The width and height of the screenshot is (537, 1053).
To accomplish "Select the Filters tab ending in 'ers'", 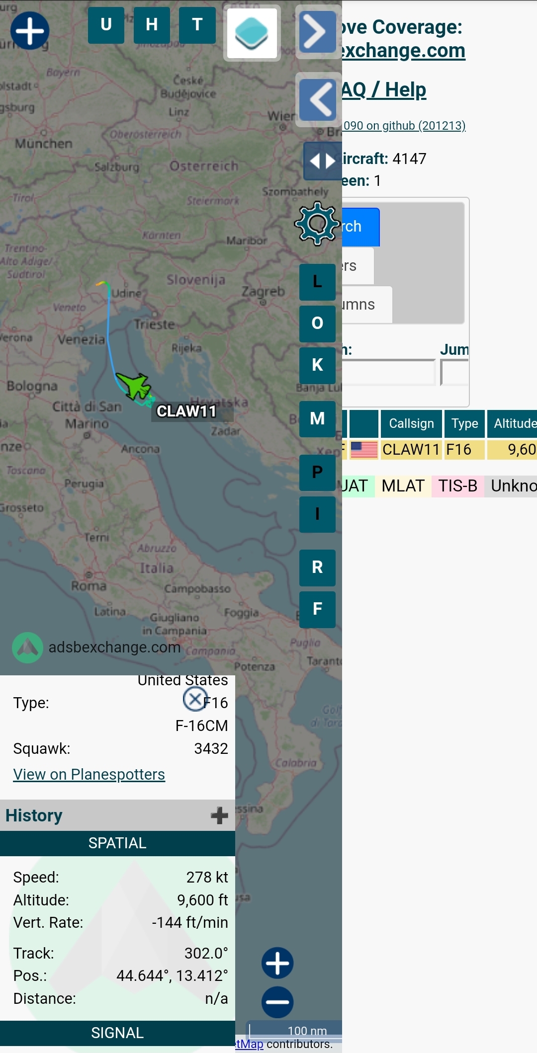I will tap(358, 266).
